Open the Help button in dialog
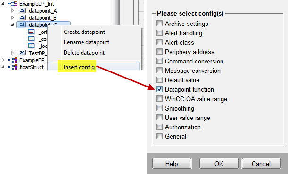288x174 pixels. tap(172, 163)
